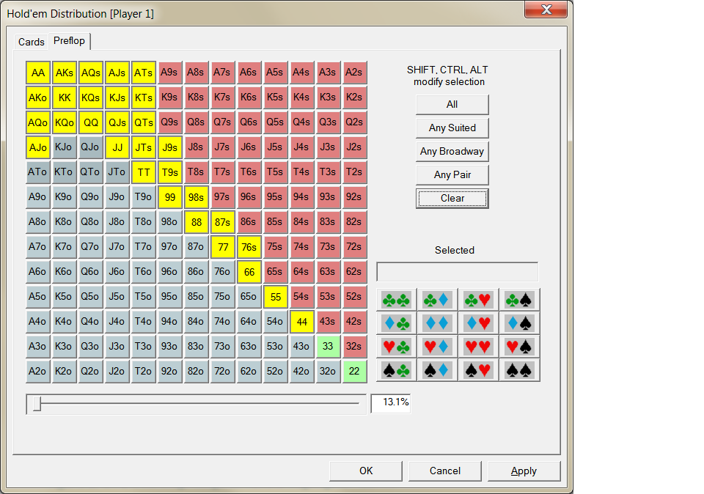Click the Any Suited button
The image size is (704, 494).
(452, 128)
